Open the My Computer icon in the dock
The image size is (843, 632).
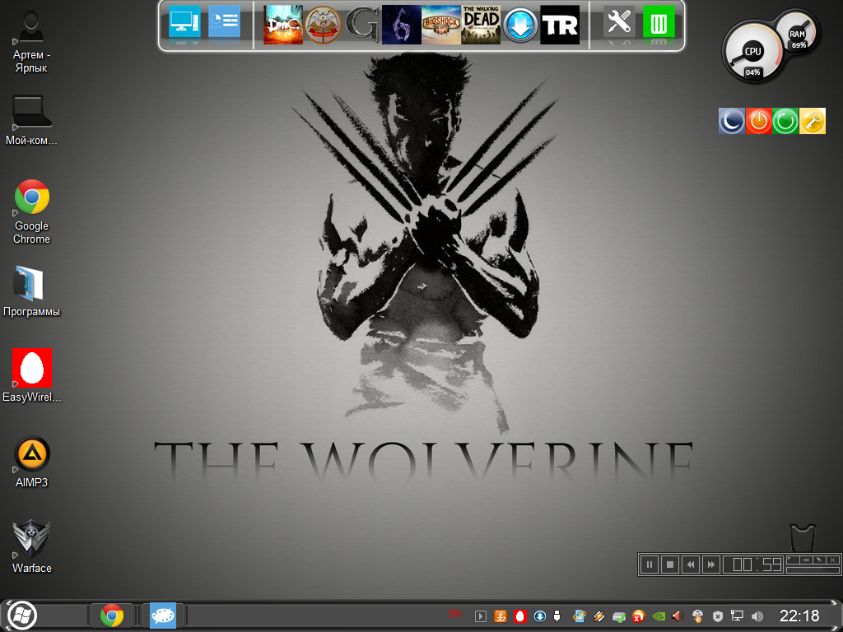pos(184,22)
